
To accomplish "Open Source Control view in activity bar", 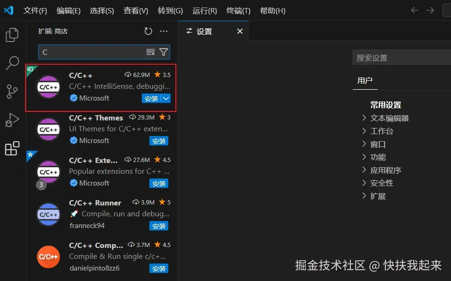I will tap(12, 92).
